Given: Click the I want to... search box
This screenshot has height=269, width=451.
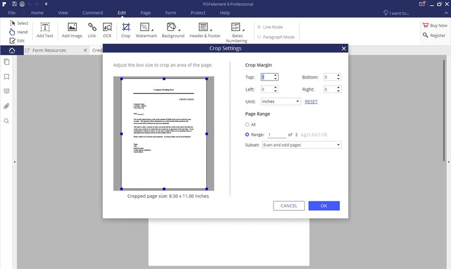Looking at the screenshot, I should [x=396, y=13].
